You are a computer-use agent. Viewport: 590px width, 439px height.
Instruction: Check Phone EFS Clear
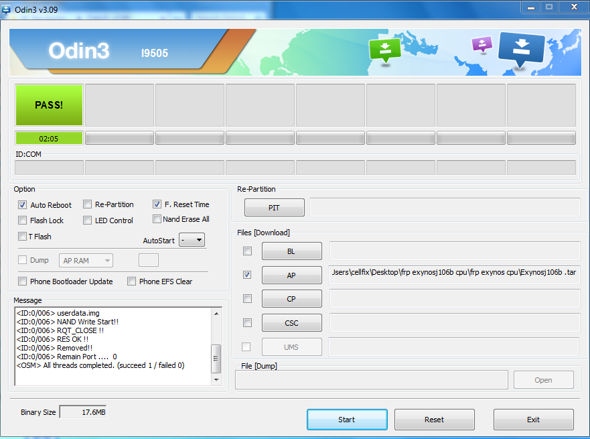(131, 281)
